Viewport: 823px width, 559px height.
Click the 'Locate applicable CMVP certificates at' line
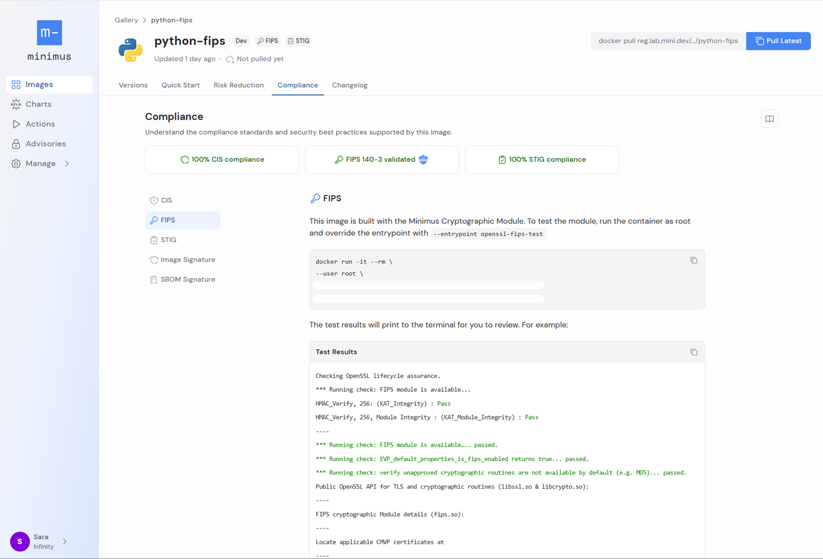coord(379,542)
